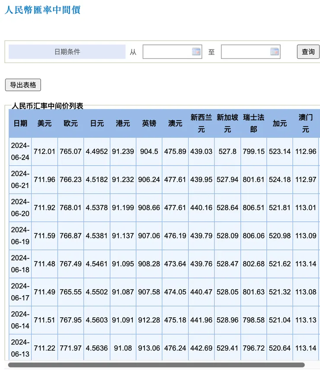The width and height of the screenshot is (320, 373).
Task: Click the AUD value 475.89
Action: pyautogui.click(x=175, y=151)
